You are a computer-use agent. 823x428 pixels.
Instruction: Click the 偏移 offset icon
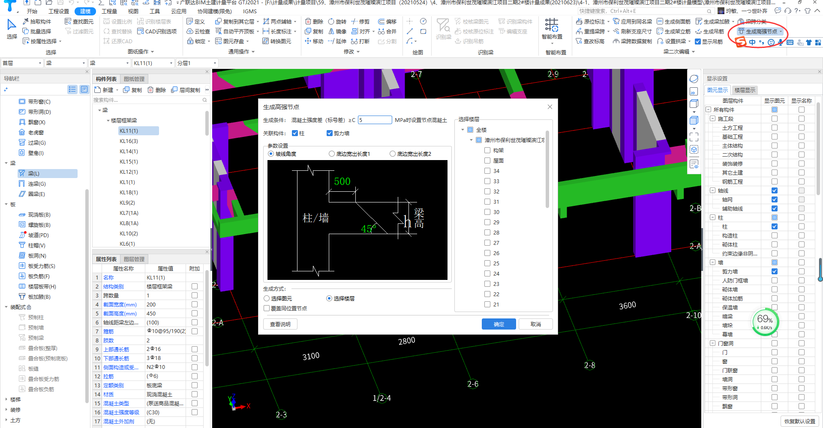(x=381, y=21)
